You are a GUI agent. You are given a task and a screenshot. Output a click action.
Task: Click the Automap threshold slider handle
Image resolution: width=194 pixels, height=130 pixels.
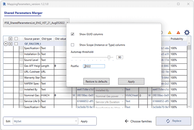[109, 57]
